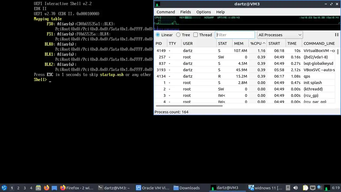Switch to workspace 4

click(x=31, y=188)
